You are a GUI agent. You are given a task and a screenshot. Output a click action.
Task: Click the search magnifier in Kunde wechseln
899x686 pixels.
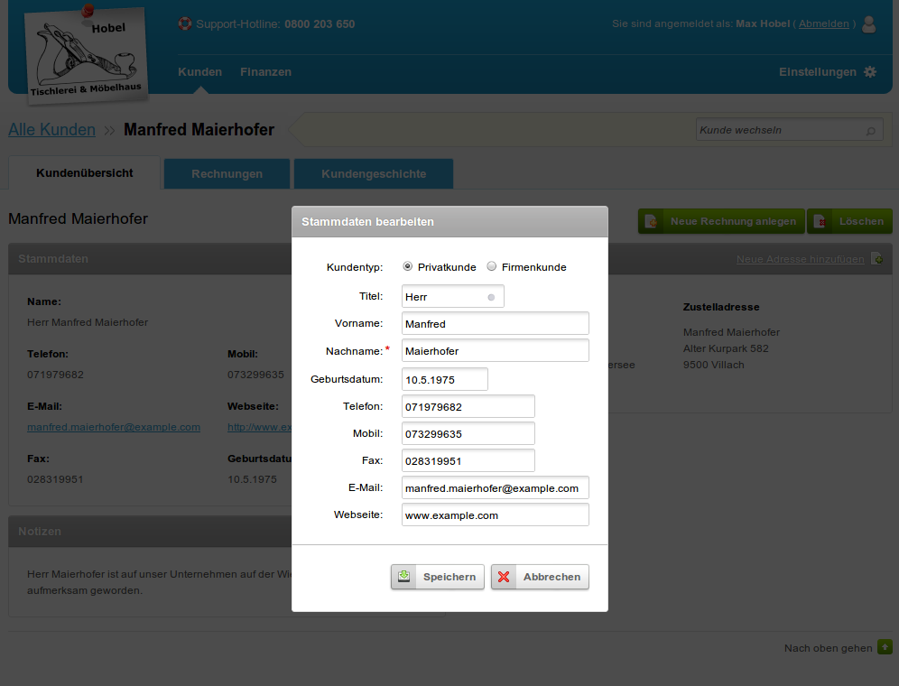tap(871, 131)
